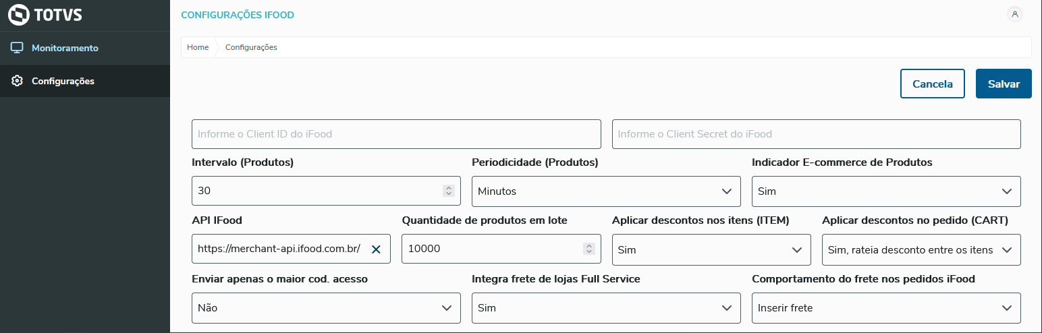1042x333 pixels.
Task: Click the Monitoramento monitor icon
Action: 18,48
